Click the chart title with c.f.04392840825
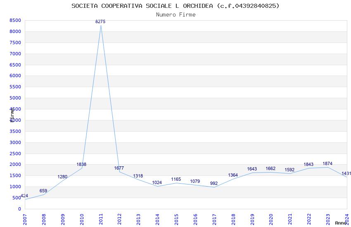 175,6
